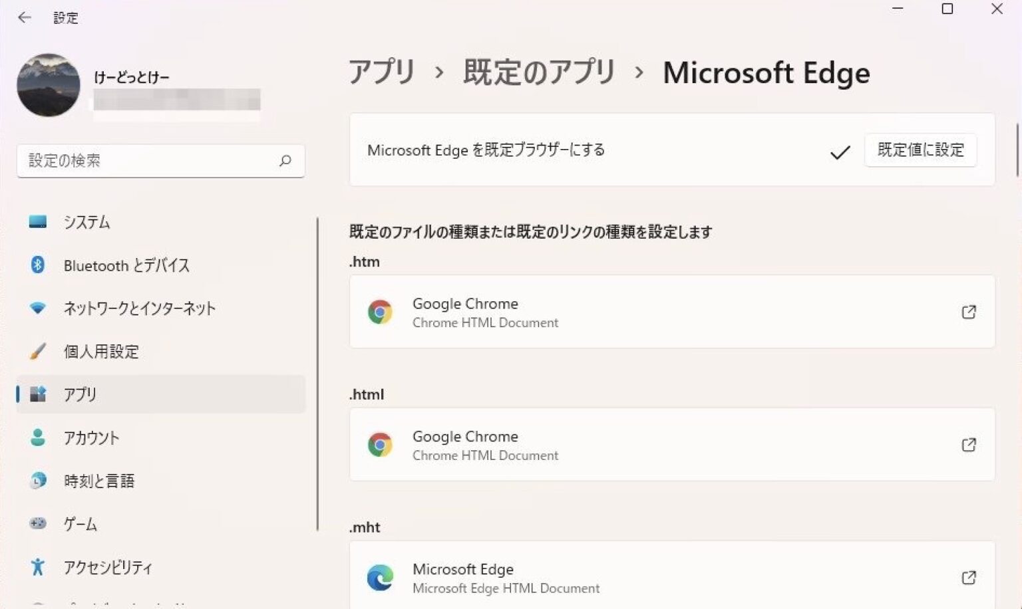Click the clock globe icon

pos(38,480)
